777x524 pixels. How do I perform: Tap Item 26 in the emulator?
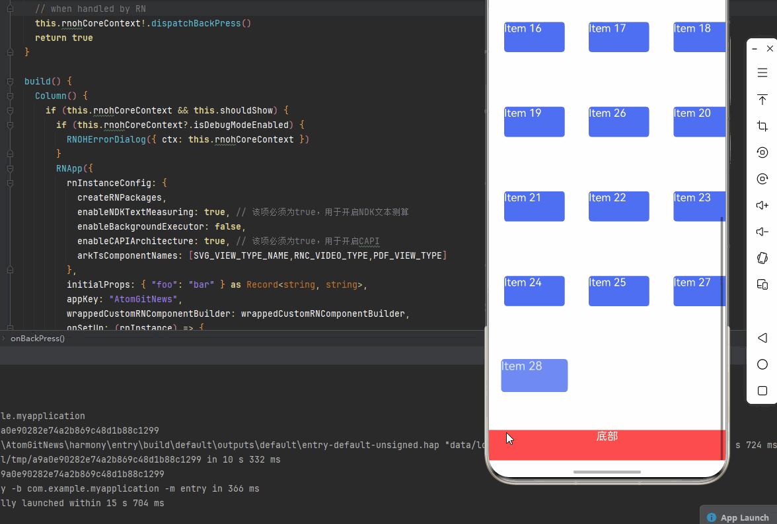[x=618, y=121]
